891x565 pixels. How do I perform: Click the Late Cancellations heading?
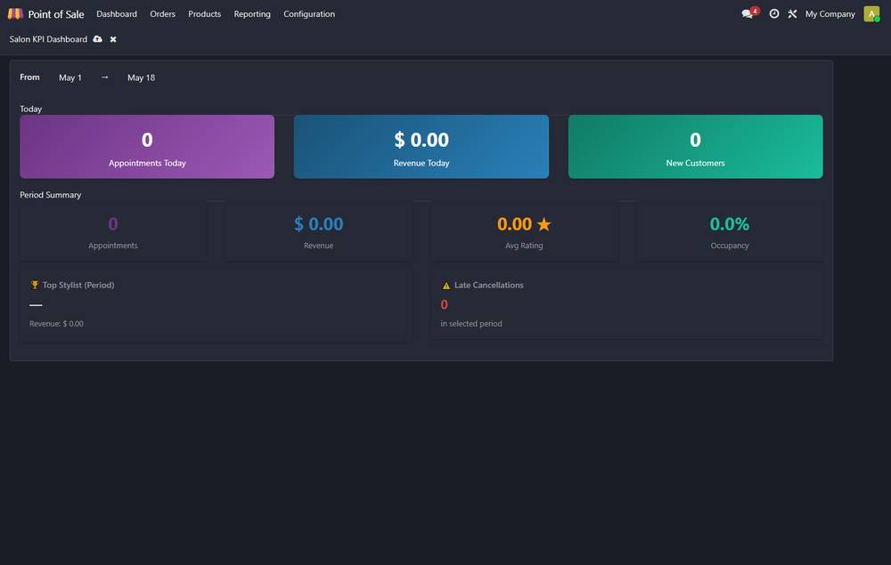point(488,285)
